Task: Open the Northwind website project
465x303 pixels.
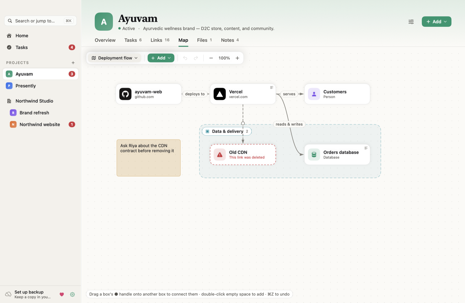Action: coord(40,124)
